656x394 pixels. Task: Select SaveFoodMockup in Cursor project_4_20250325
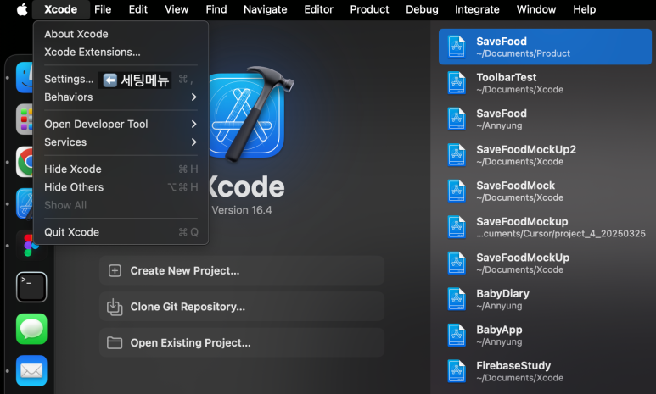pyautogui.click(x=545, y=227)
